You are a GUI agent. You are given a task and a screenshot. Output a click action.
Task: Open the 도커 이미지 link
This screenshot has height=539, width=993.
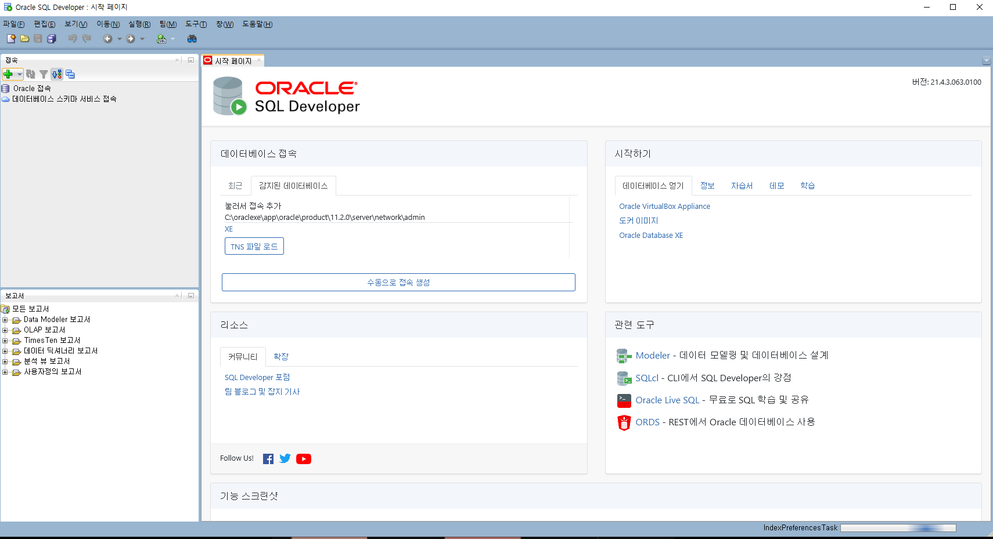point(639,221)
